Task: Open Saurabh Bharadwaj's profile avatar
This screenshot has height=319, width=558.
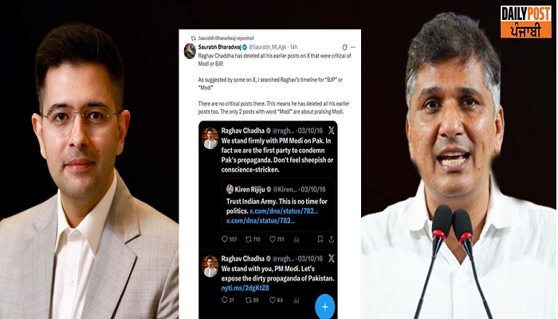Action: click(x=190, y=51)
